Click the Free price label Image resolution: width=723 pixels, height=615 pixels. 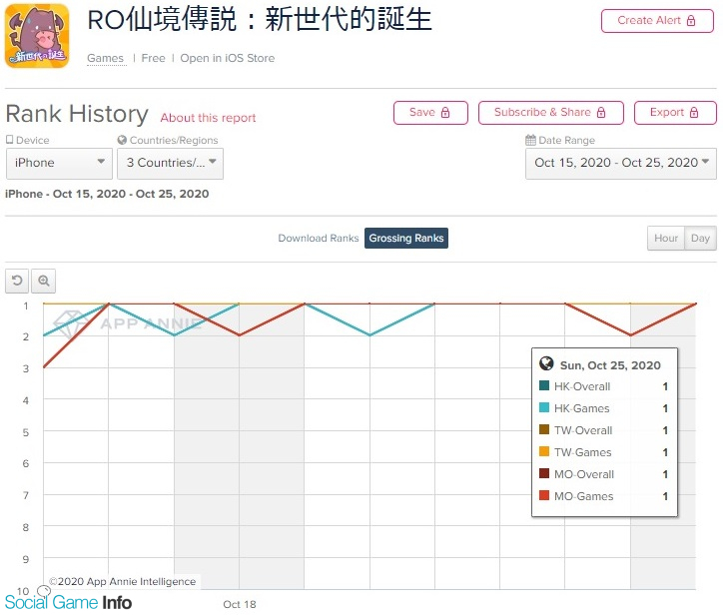coord(153,59)
